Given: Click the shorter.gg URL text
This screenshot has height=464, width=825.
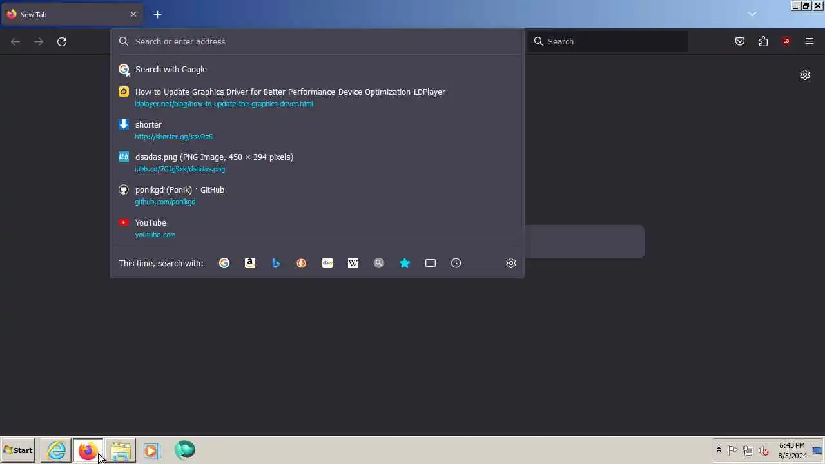Looking at the screenshot, I should pos(173,137).
